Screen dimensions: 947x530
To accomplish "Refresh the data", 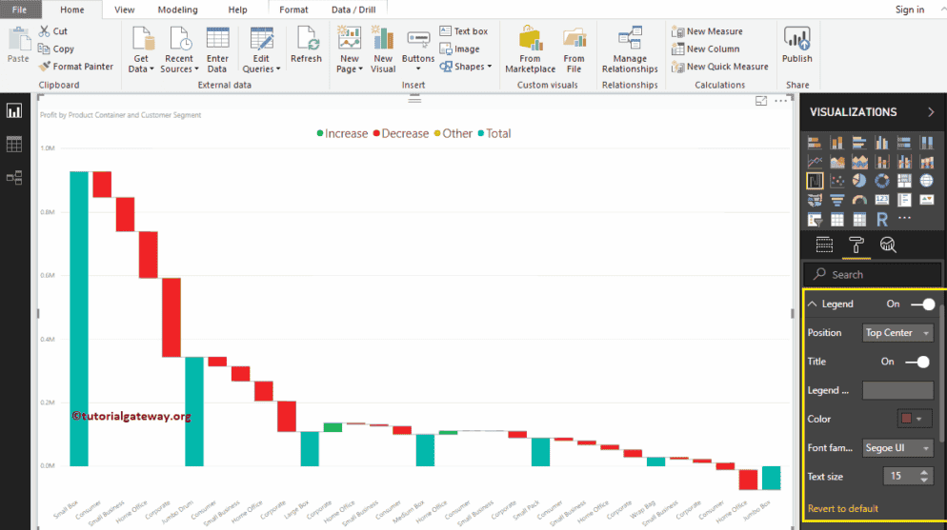I will 306,46.
